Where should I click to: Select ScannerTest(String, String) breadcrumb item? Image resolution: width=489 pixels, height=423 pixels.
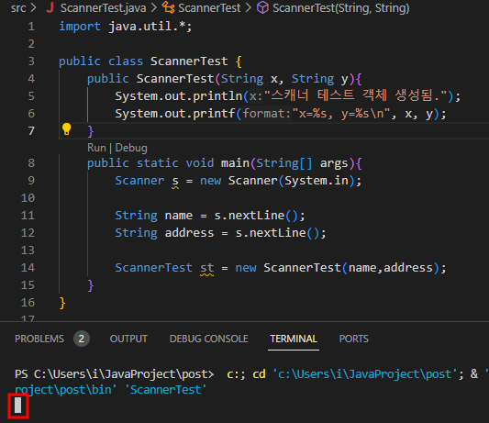click(x=341, y=8)
